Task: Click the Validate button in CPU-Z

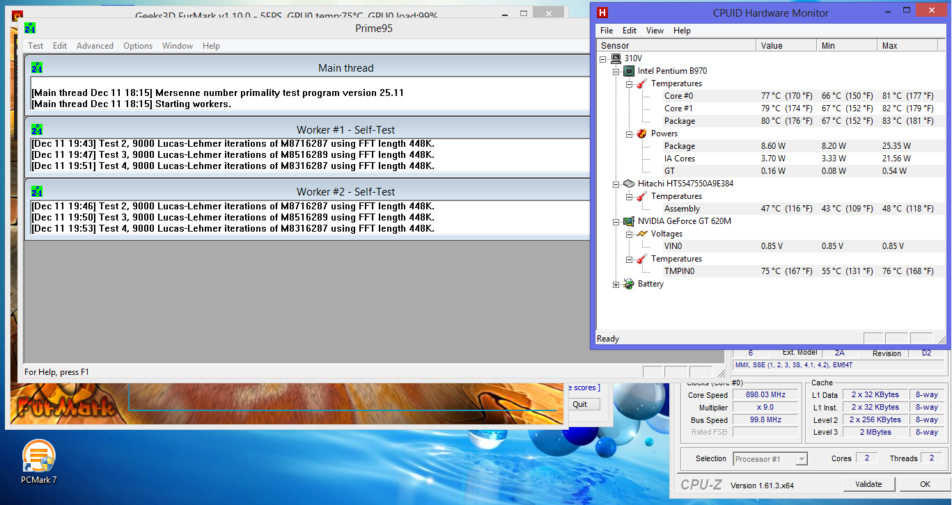Action: [x=868, y=484]
